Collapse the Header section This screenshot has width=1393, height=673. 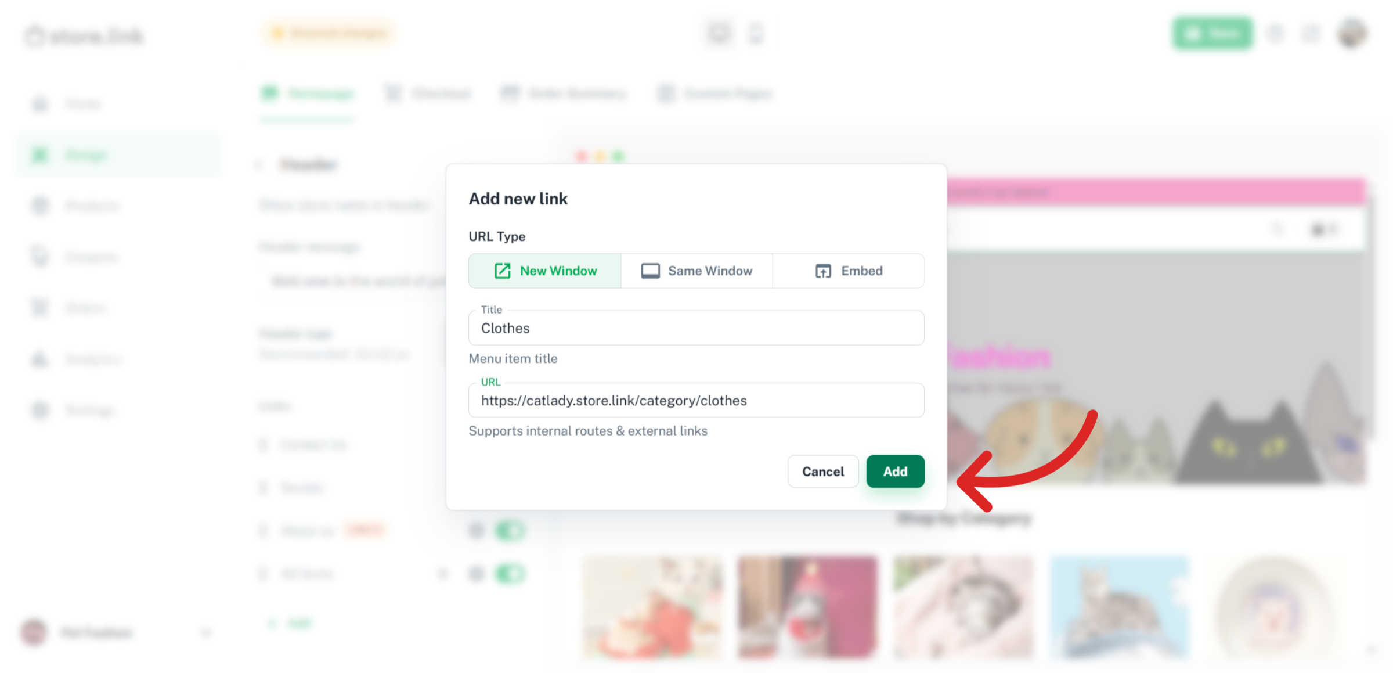tap(259, 164)
